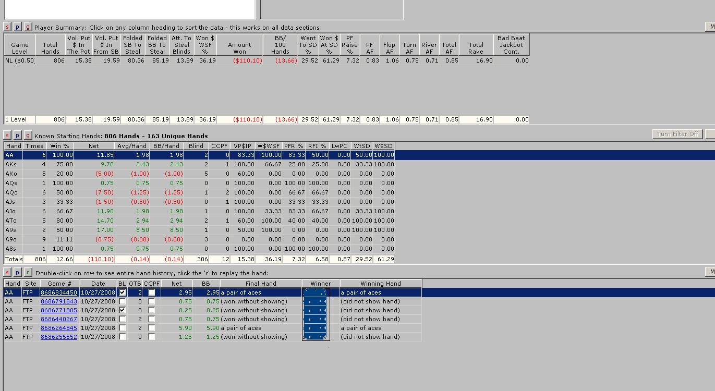Image resolution: width=715 pixels, height=391 pixels.
Task: Click the 'g' icon beside Known Starting Hands
Action: (x=28, y=135)
